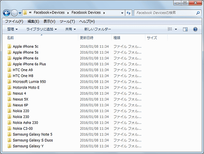Open the view options dropdown arrow
The height and width of the screenshot is (154, 204).
point(176,29)
